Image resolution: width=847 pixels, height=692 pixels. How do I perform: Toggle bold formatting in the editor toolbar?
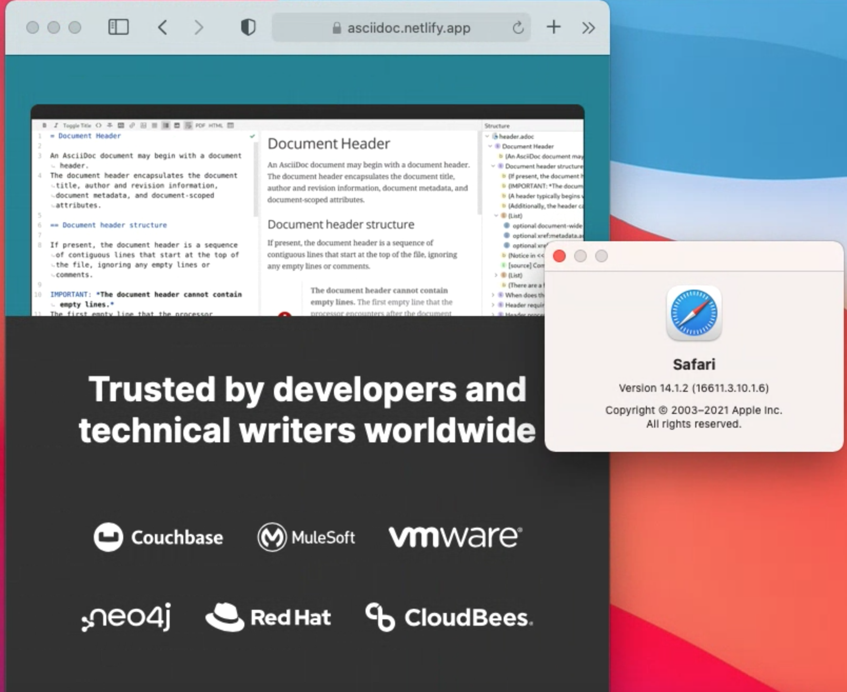pos(44,125)
